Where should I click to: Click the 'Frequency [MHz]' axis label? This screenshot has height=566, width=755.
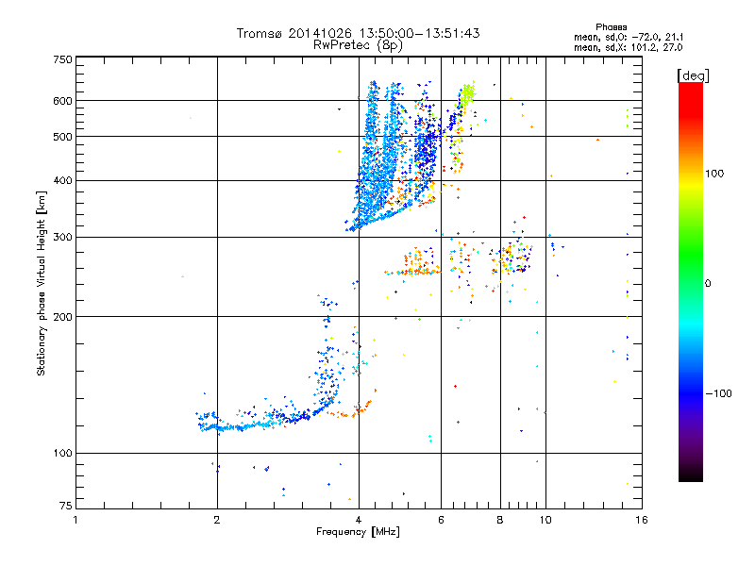[358, 532]
